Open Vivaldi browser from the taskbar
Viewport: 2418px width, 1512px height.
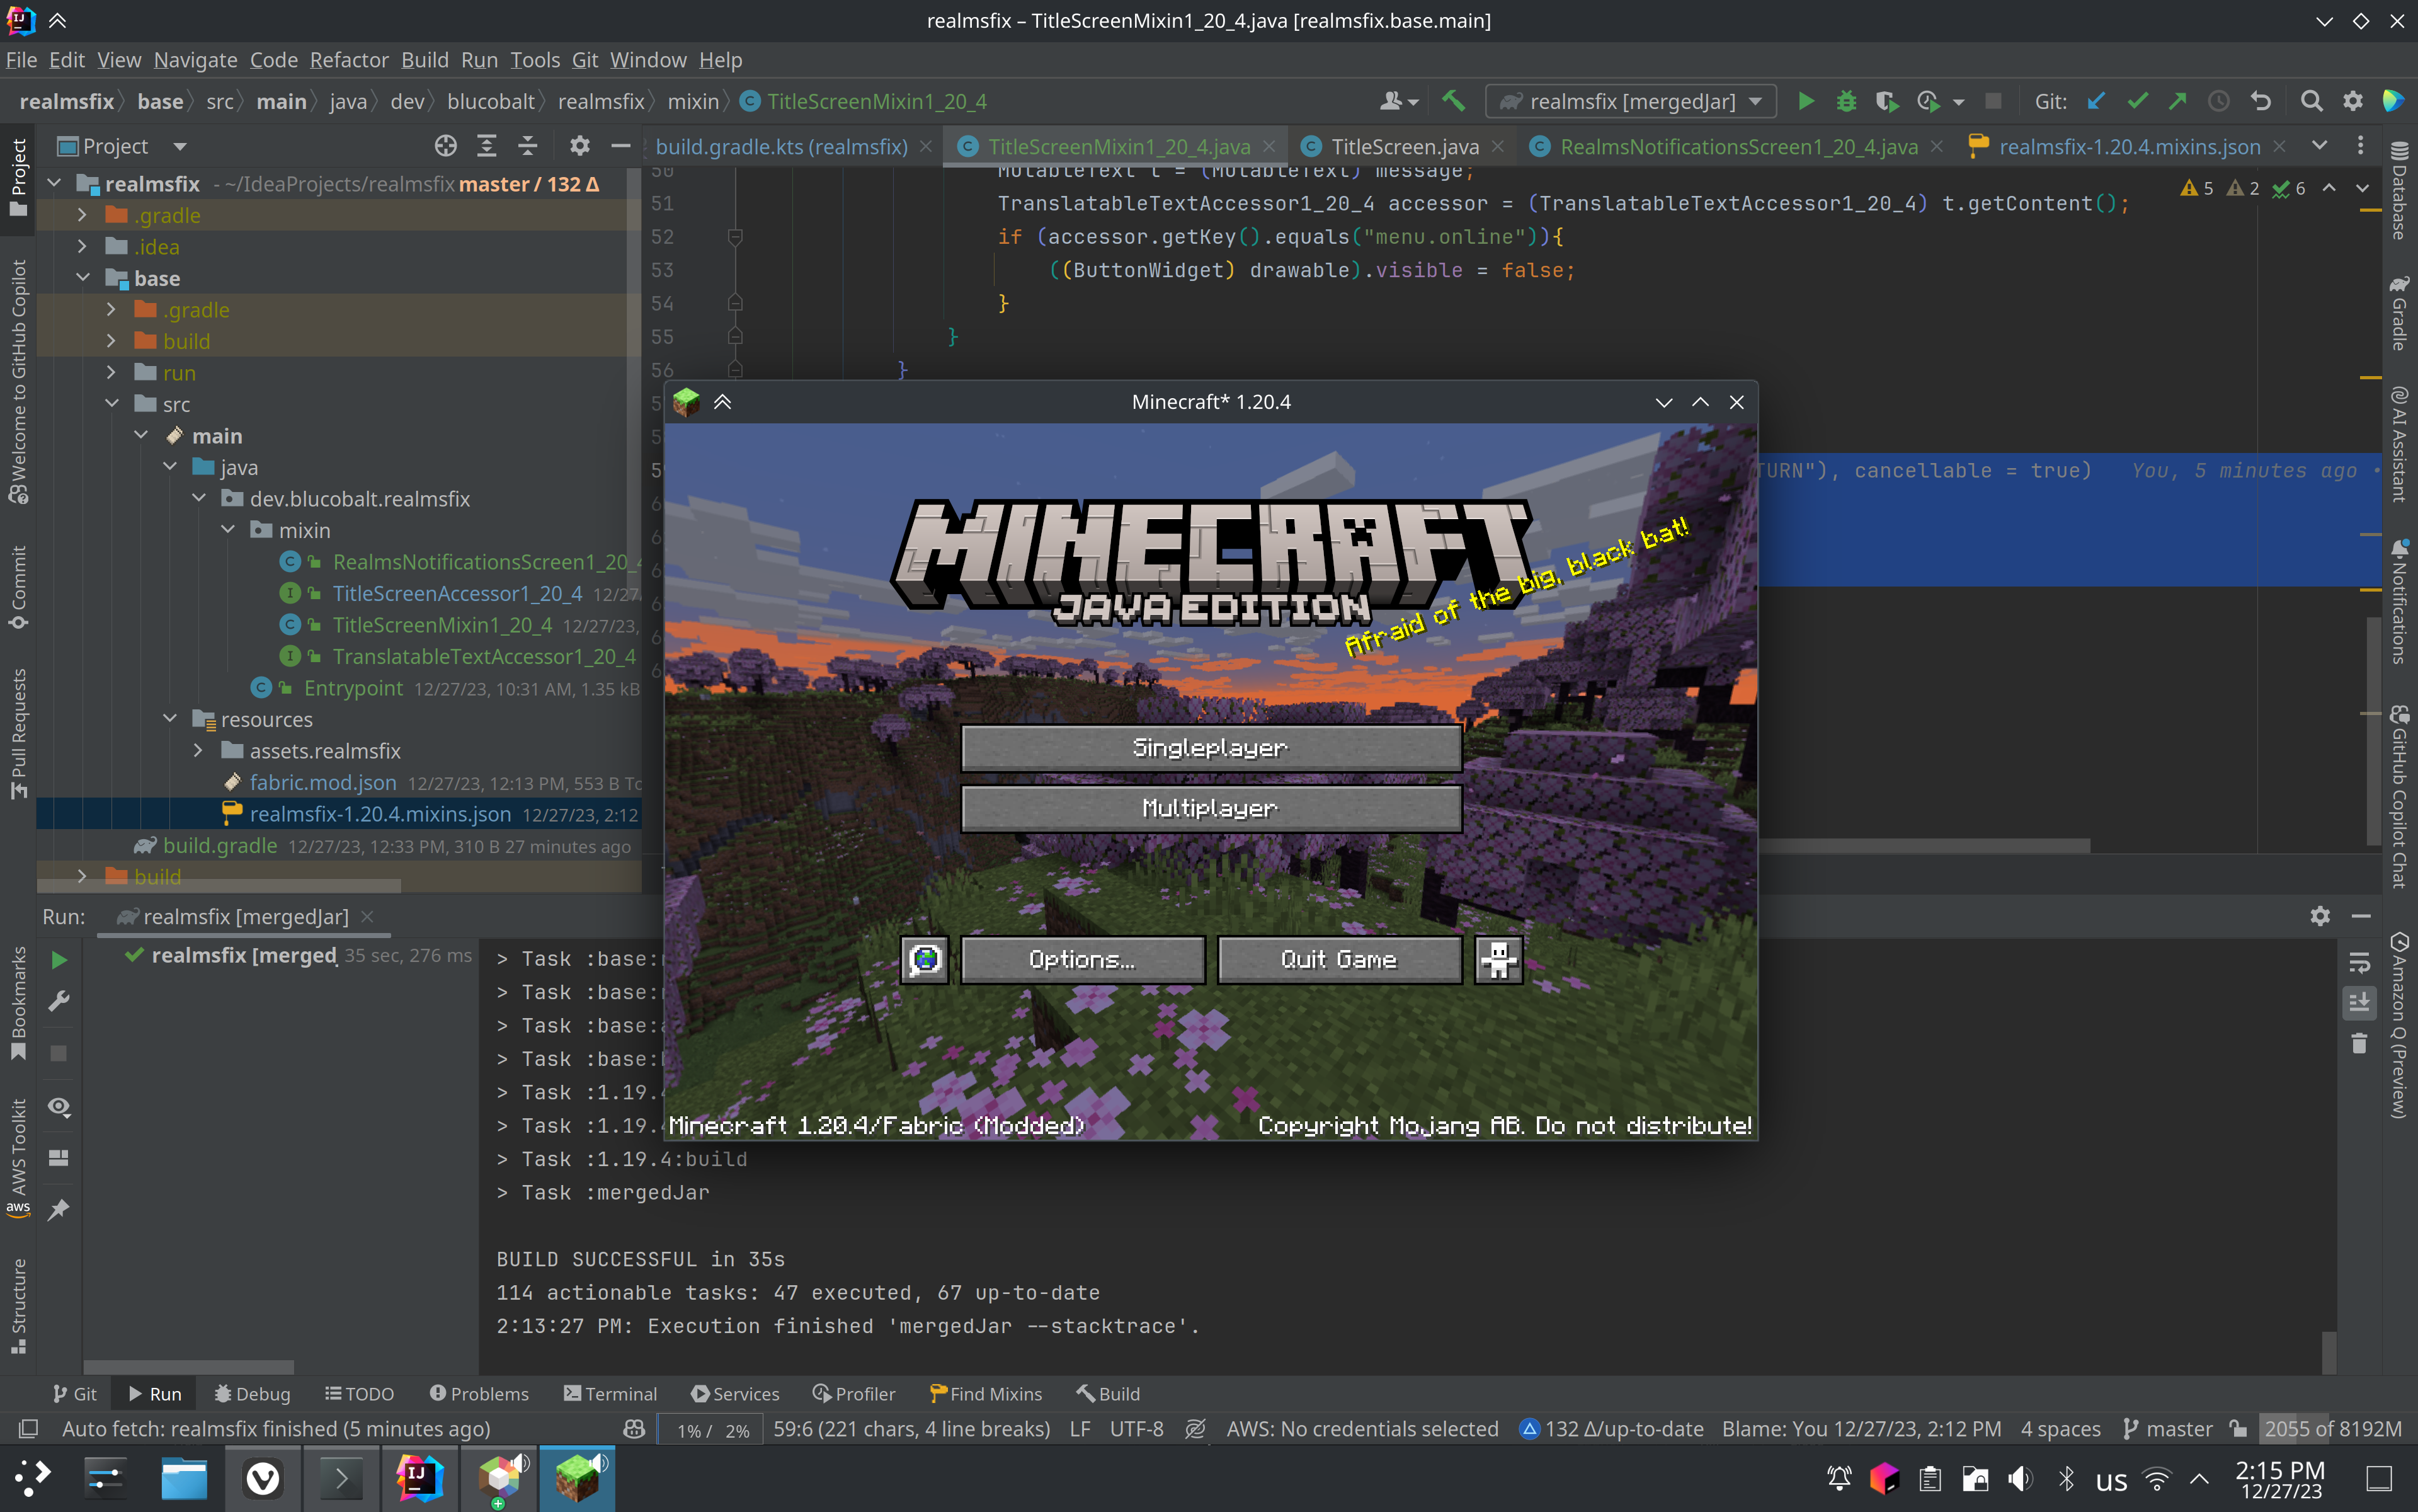tap(263, 1478)
